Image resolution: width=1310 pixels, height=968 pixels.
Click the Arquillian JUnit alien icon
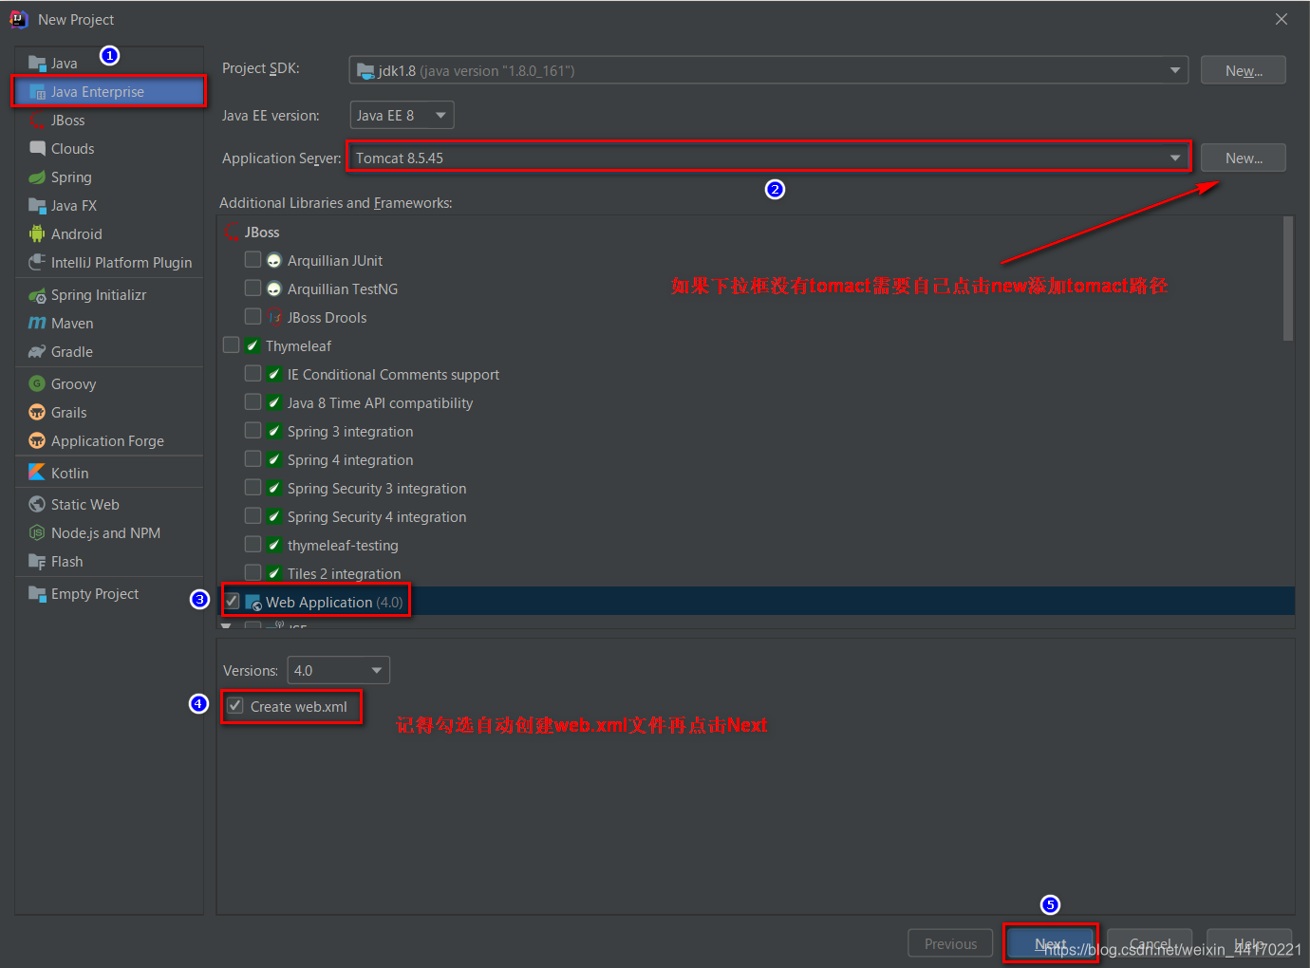pyautogui.click(x=274, y=261)
